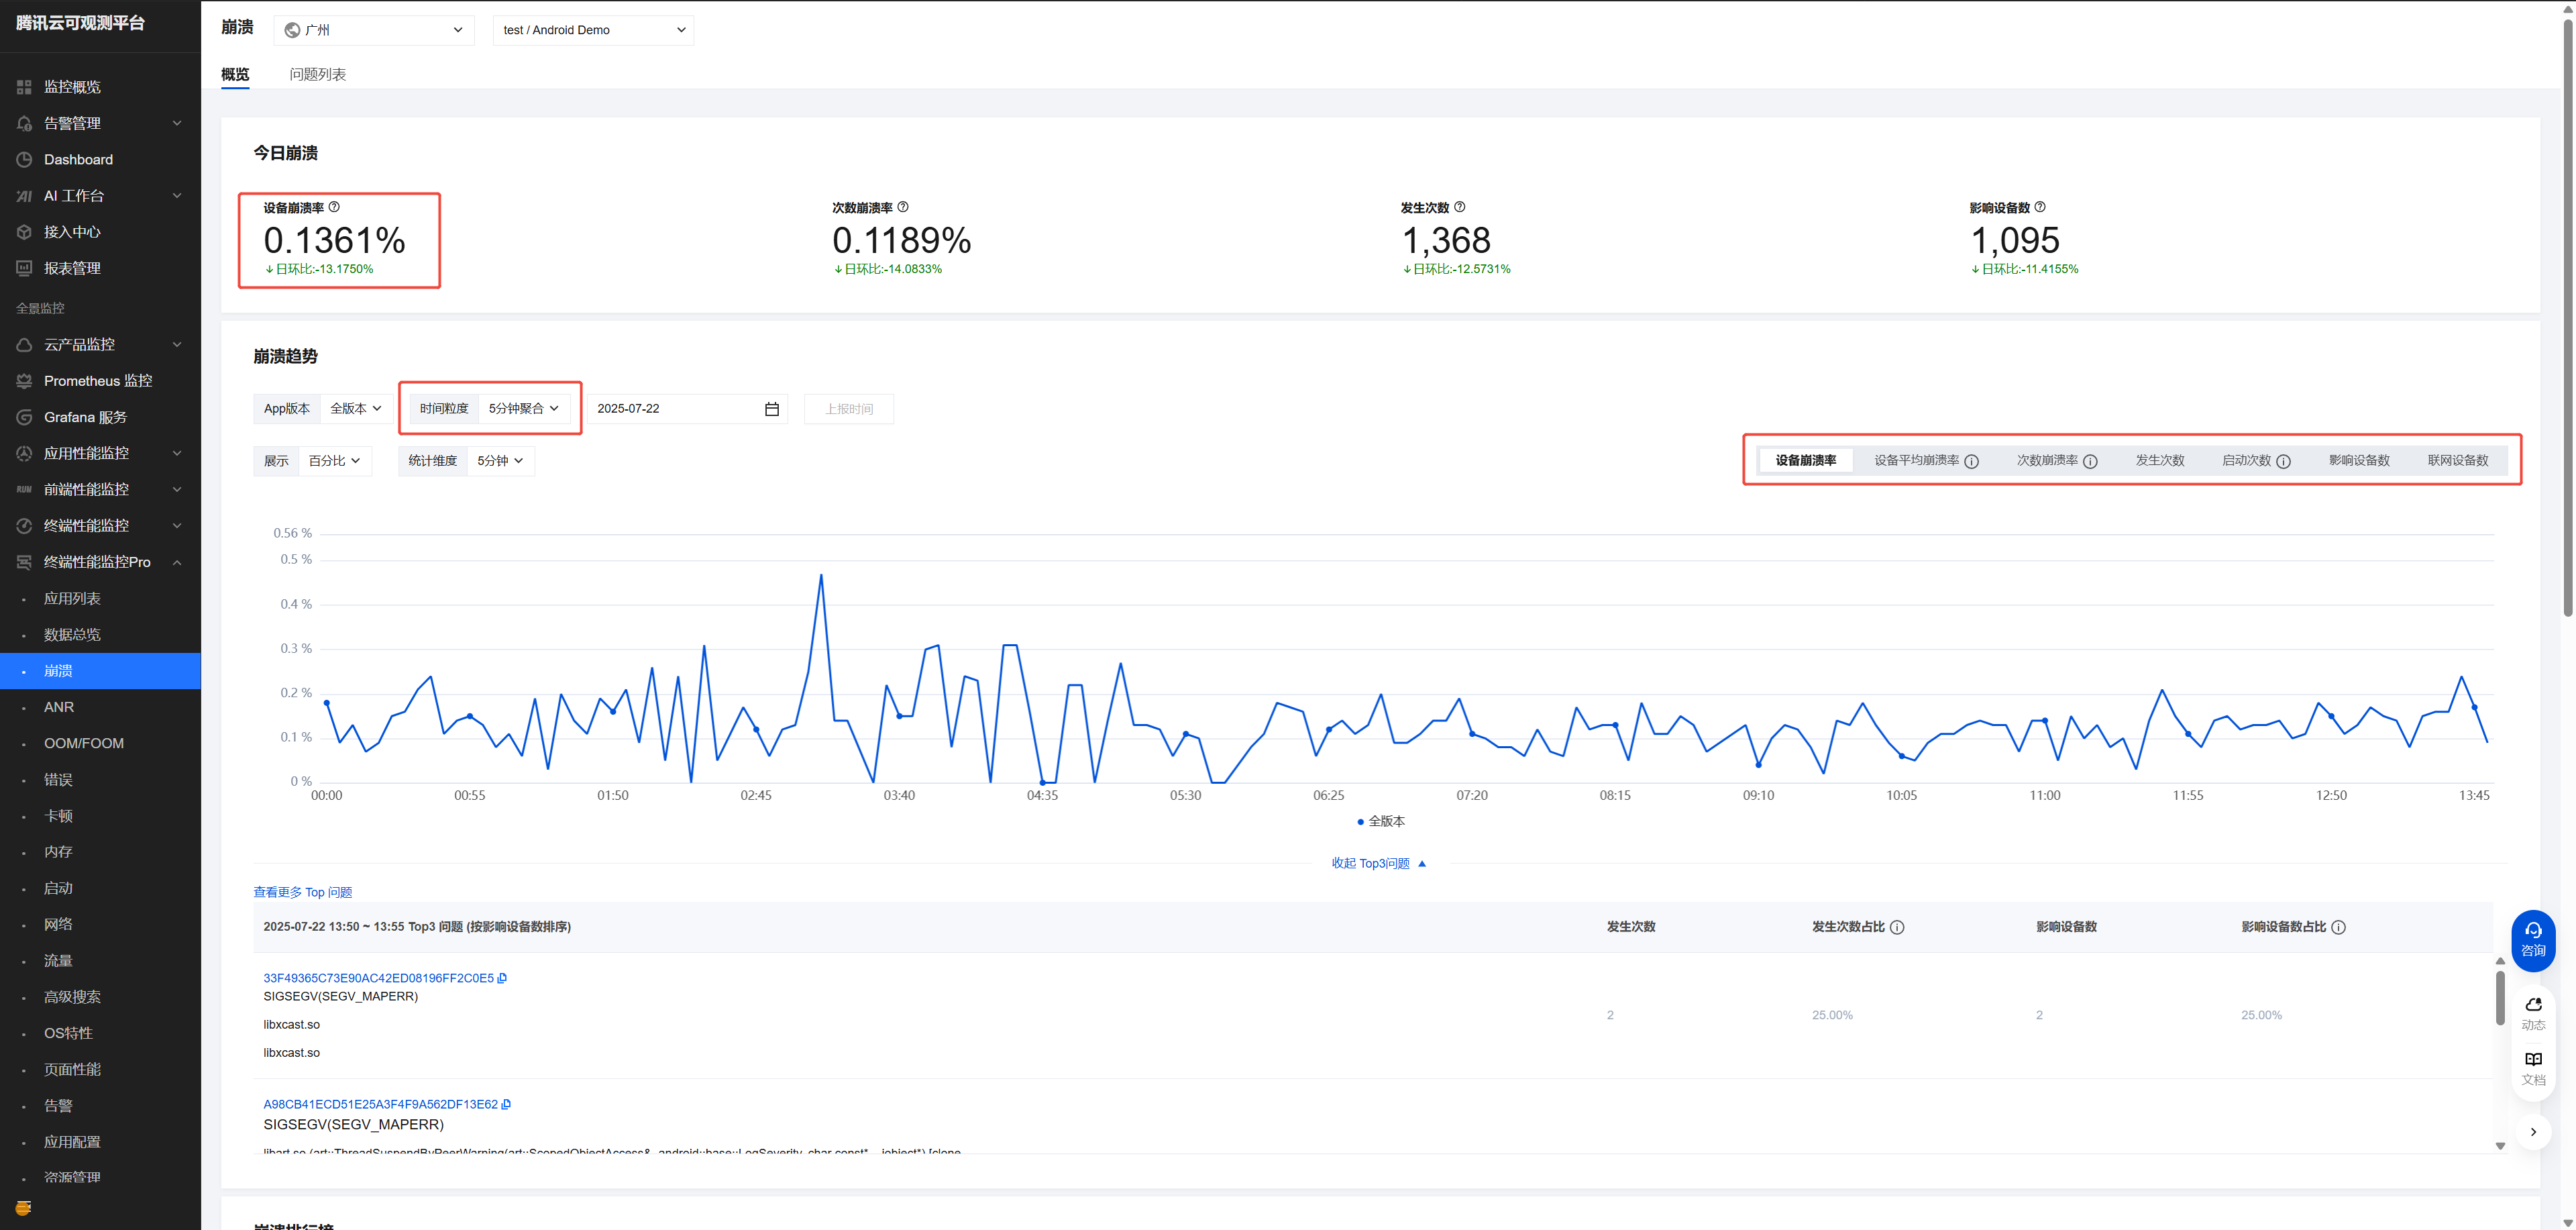The image size is (2576, 1230).
Task: Click 查看更多 Top 问题 link
Action: pyautogui.click(x=302, y=892)
